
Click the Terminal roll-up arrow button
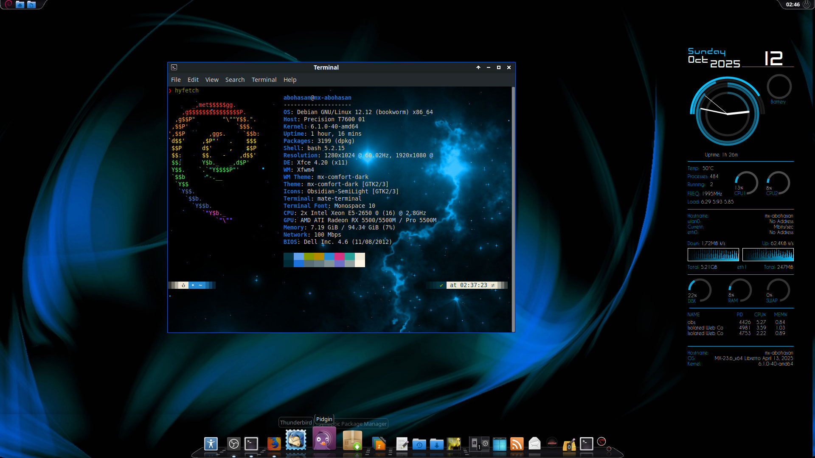tap(478, 67)
